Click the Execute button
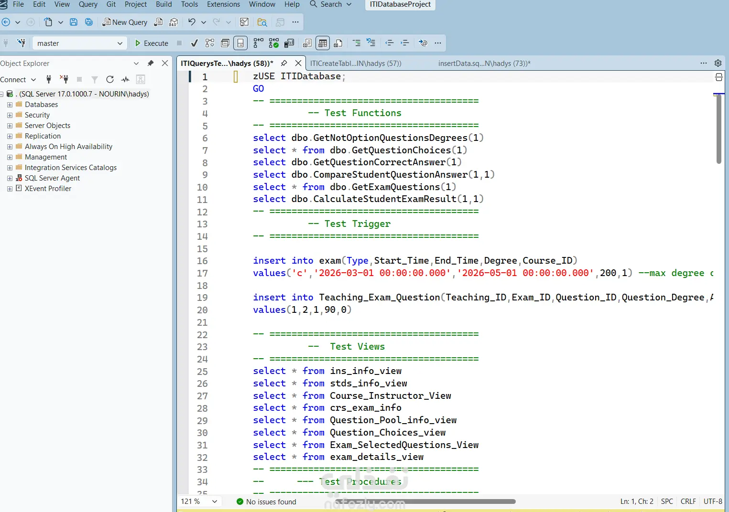This screenshot has width=729, height=512. point(152,43)
